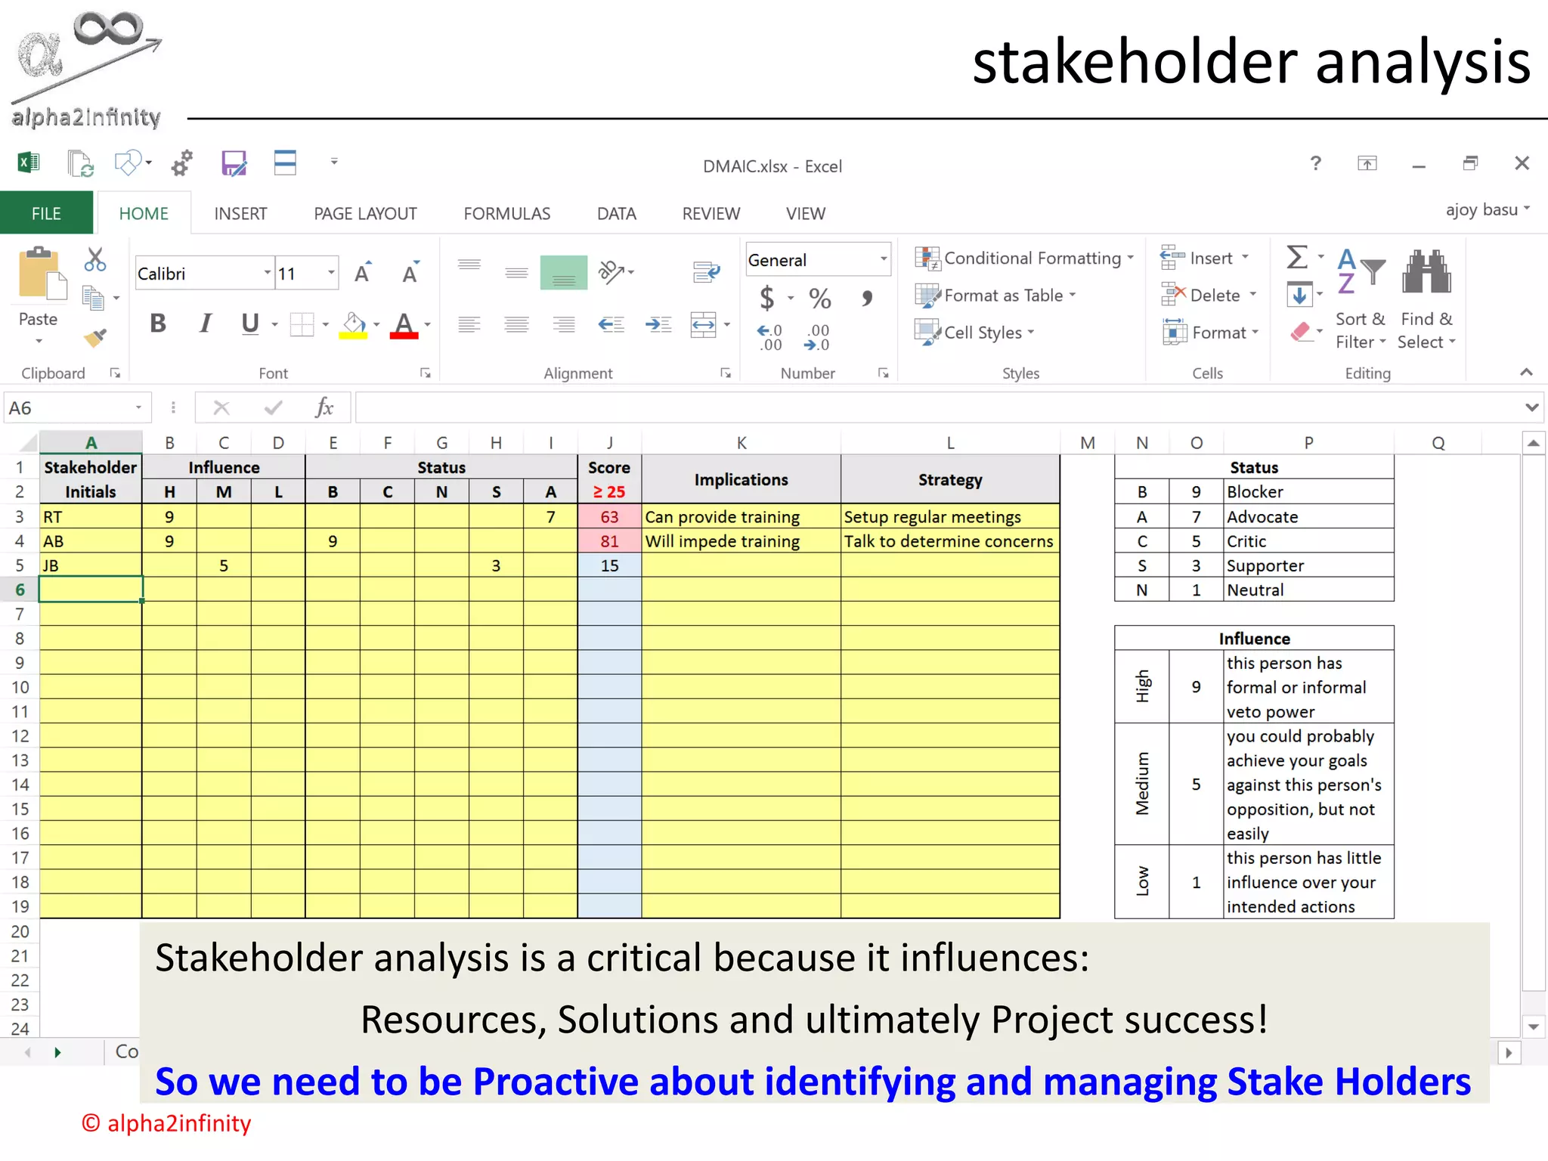Open the font size 11 dropdown
1548x1161 pixels.
click(331, 273)
